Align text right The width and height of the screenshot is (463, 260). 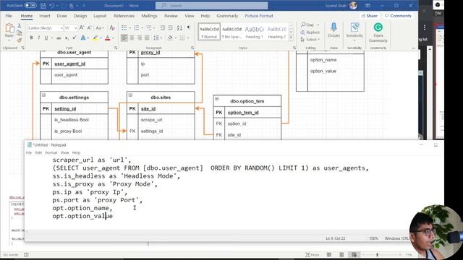[x=140, y=38]
